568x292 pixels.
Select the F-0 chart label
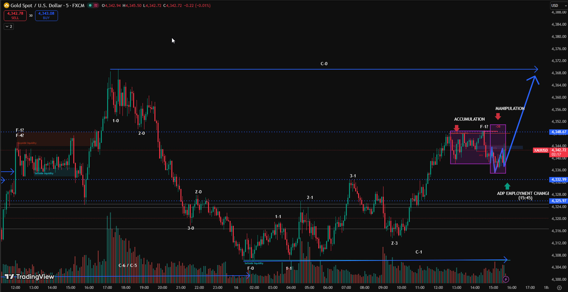tap(251, 268)
